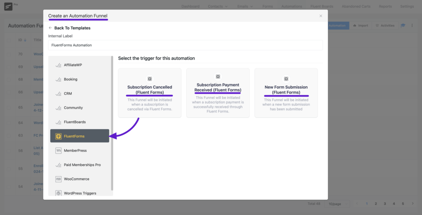
Task: Check the checkbox for row ID 70
Action: tap(9, 54)
